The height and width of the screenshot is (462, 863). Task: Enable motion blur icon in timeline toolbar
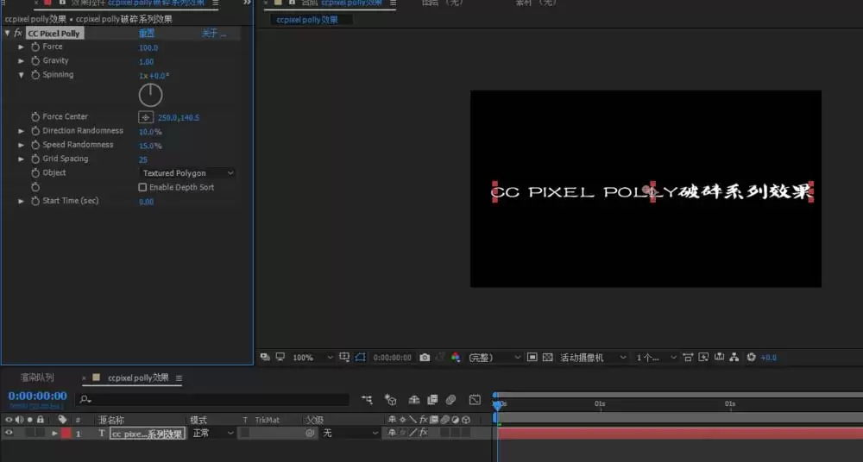tap(450, 400)
